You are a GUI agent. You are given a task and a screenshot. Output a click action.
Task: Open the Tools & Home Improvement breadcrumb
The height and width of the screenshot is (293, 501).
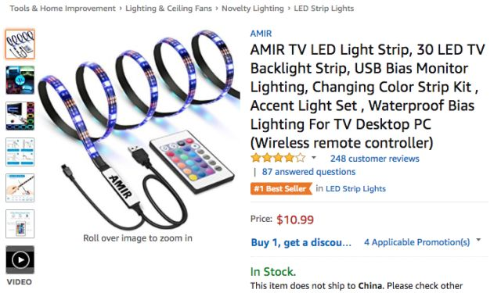point(63,9)
